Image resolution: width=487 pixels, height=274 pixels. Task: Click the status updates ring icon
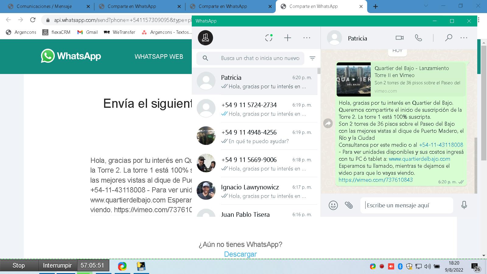[x=269, y=38]
